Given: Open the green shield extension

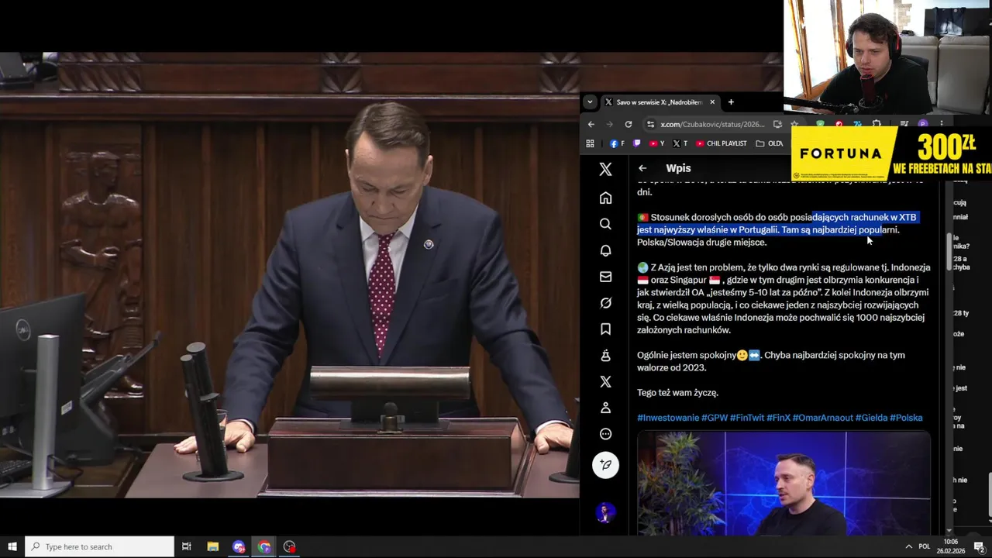Looking at the screenshot, I should (x=820, y=124).
